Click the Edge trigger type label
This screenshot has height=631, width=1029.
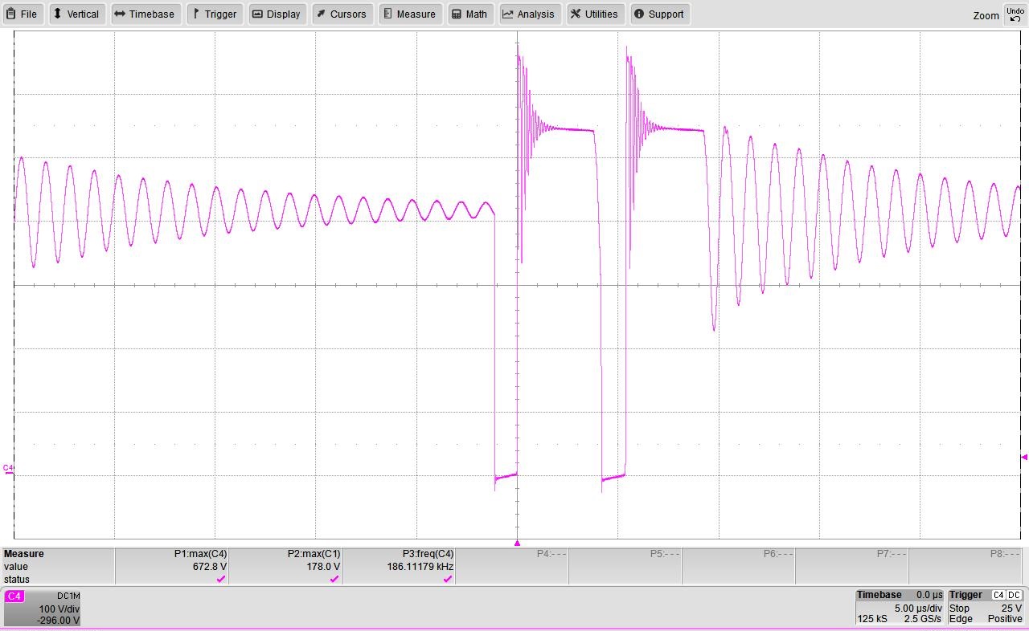961,619
